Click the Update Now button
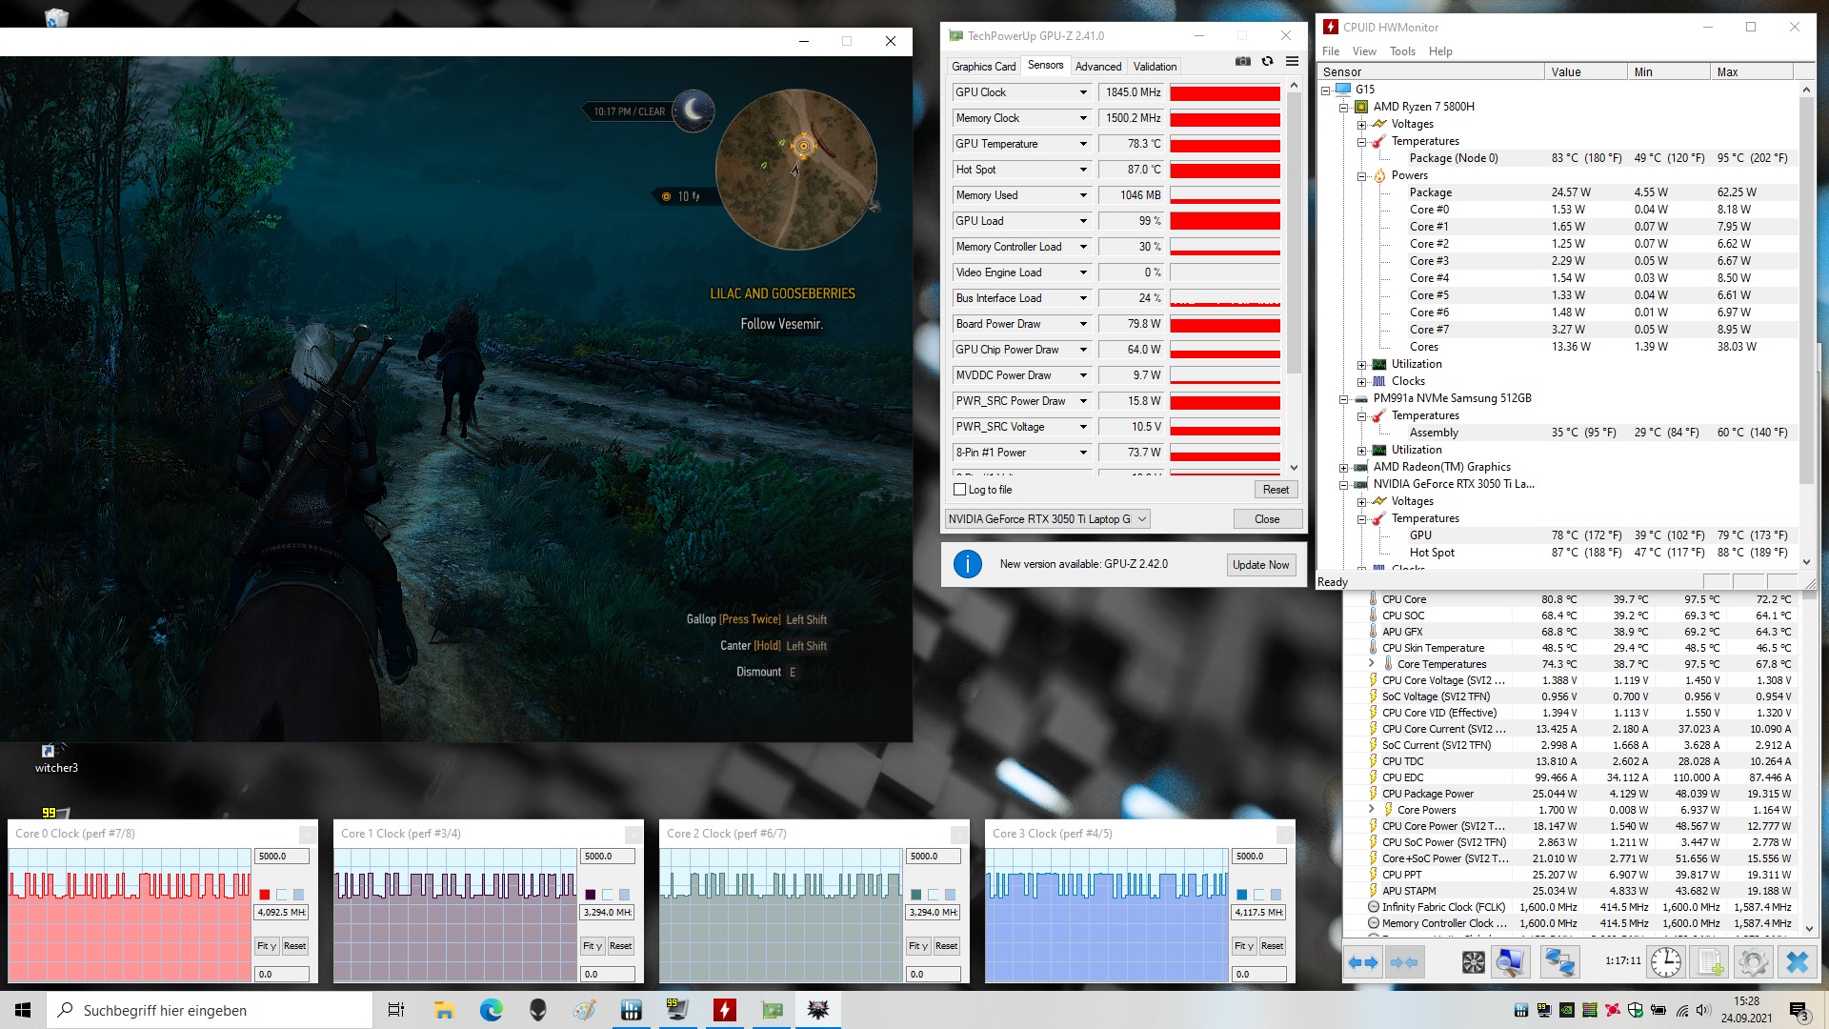The image size is (1829, 1029). (x=1260, y=565)
